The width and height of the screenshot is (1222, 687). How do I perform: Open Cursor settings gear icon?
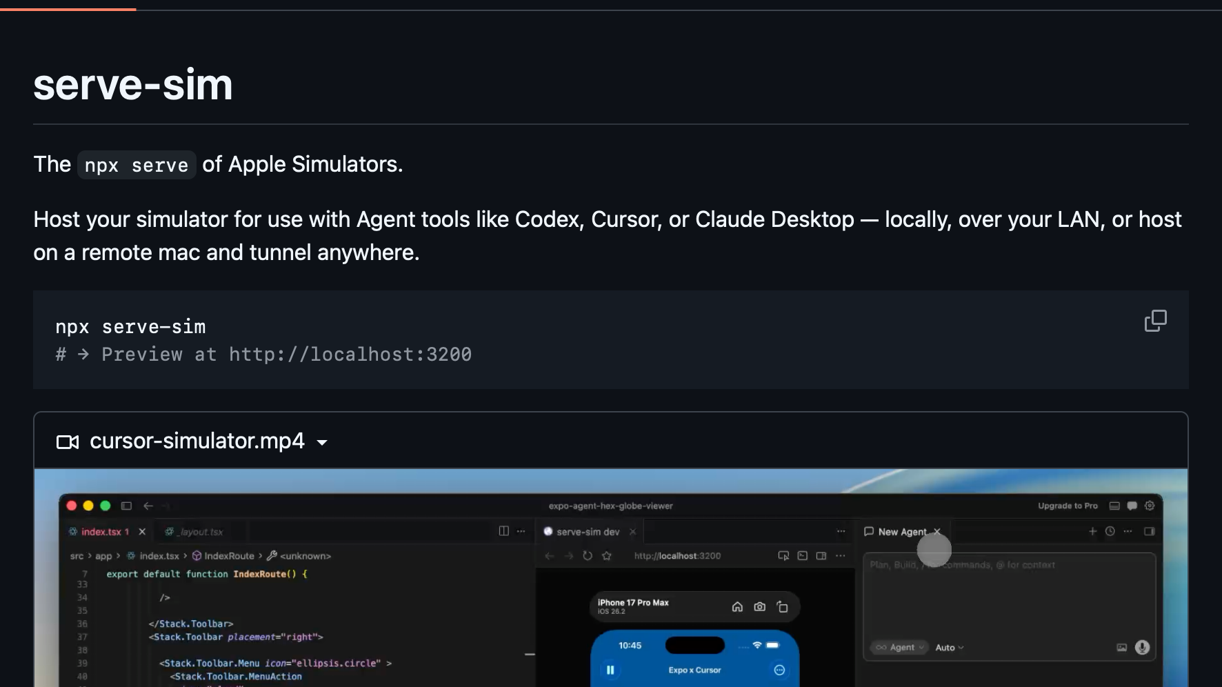coord(1149,506)
